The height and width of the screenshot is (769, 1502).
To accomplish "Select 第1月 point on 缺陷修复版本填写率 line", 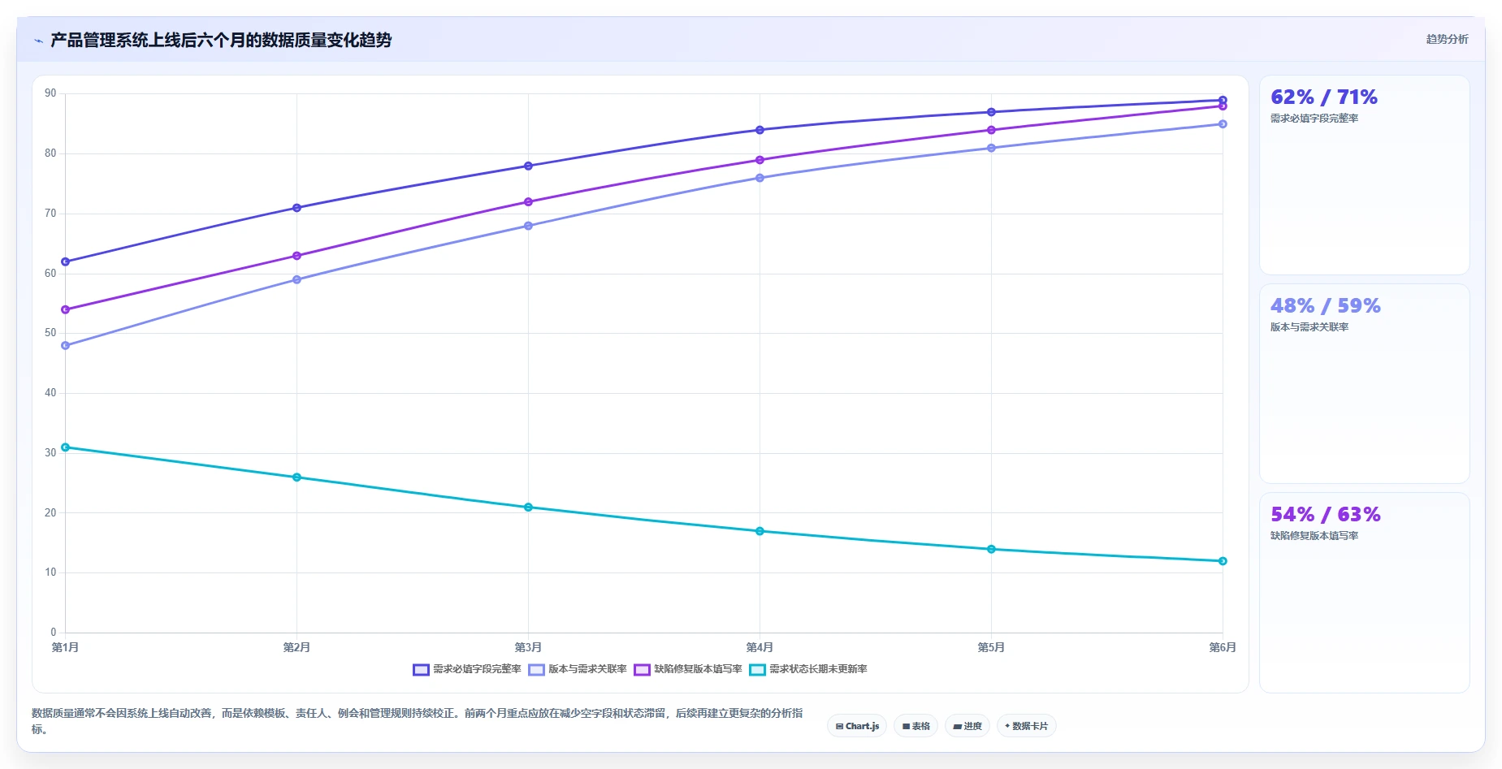I will pos(65,309).
